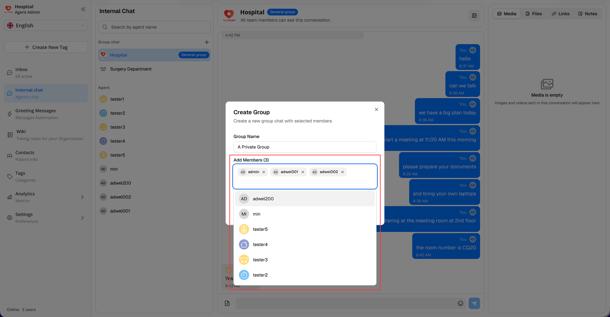Screen dimensions: 610x317
Task: Remove adwel001 from selected members
Action: click(x=303, y=172)
